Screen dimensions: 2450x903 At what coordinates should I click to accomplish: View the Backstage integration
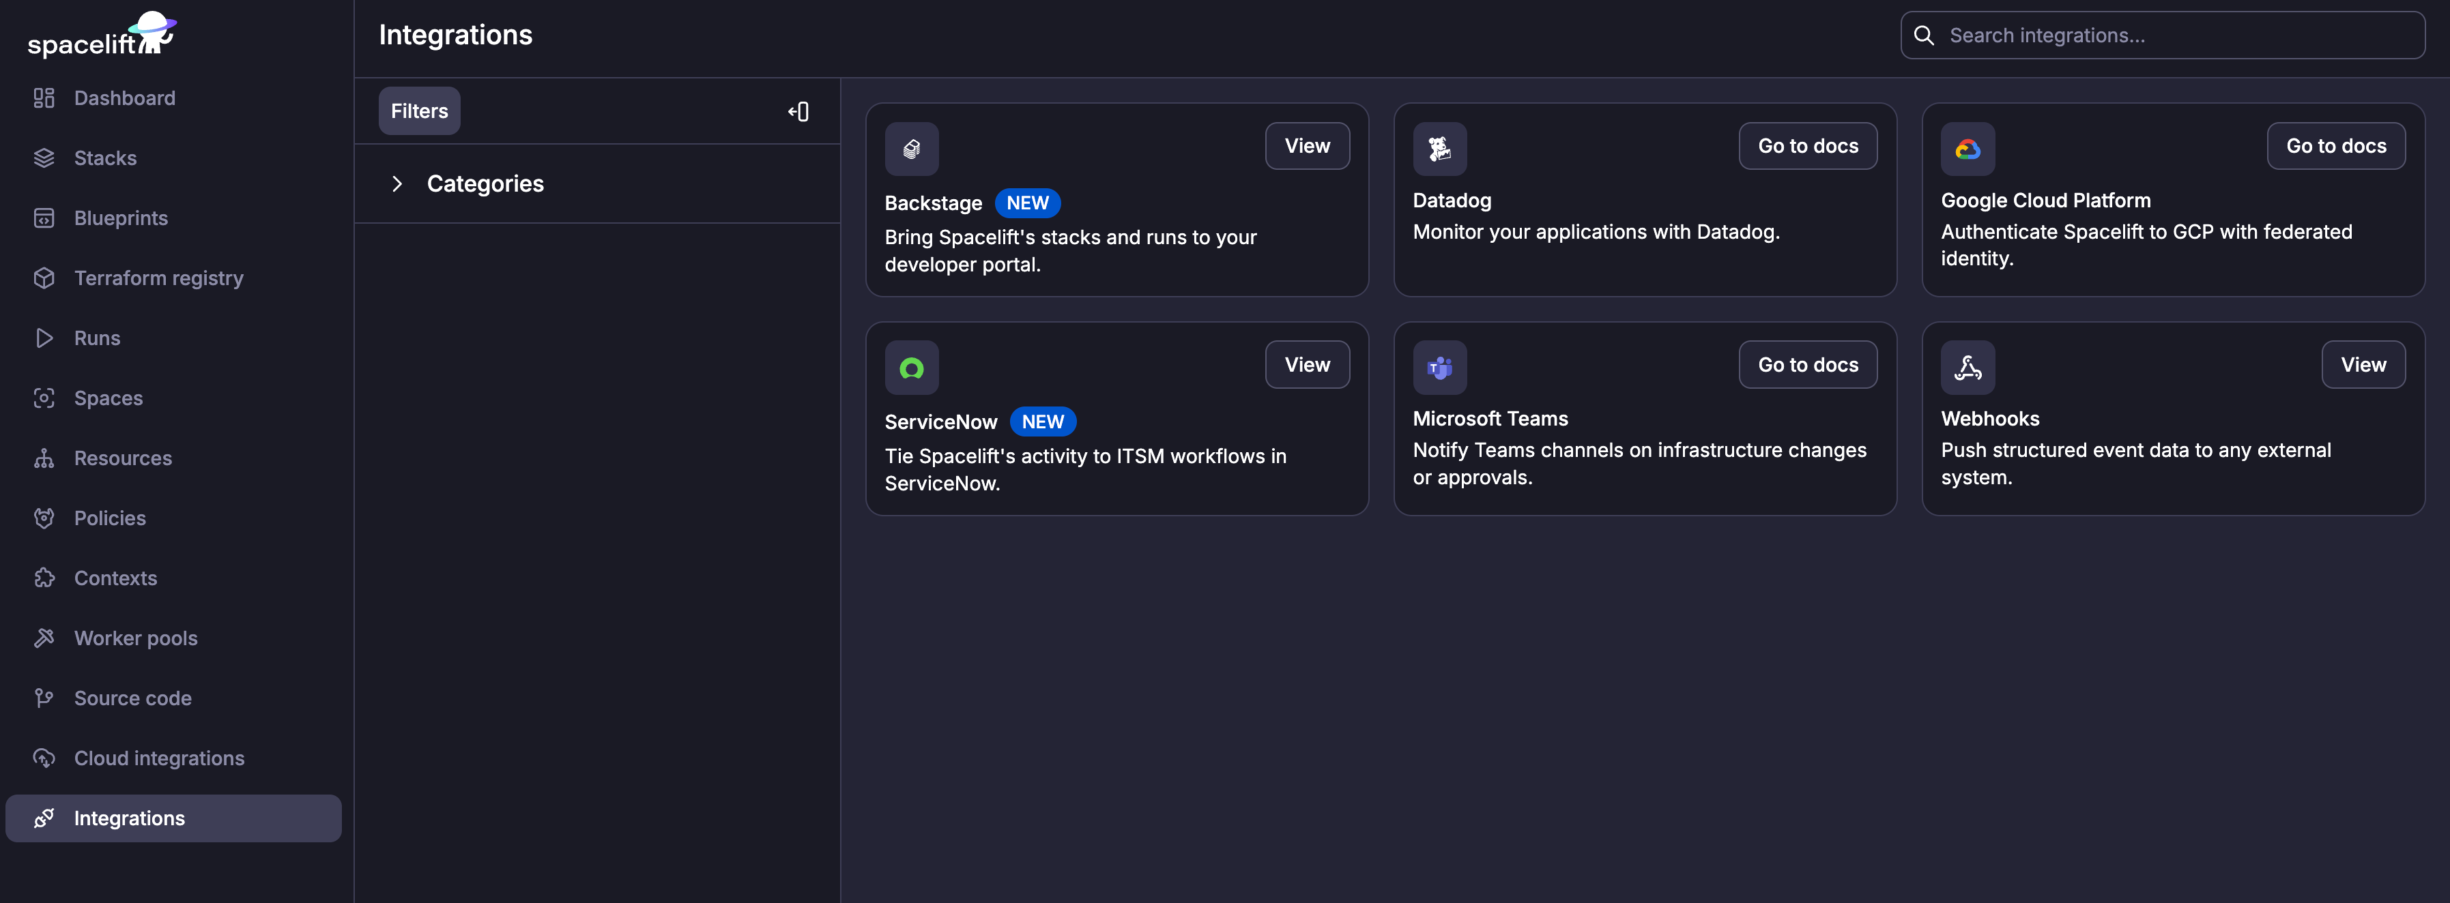click(x=1306, y=145)
